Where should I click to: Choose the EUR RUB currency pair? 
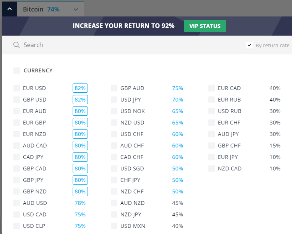(x=229, y=100)
